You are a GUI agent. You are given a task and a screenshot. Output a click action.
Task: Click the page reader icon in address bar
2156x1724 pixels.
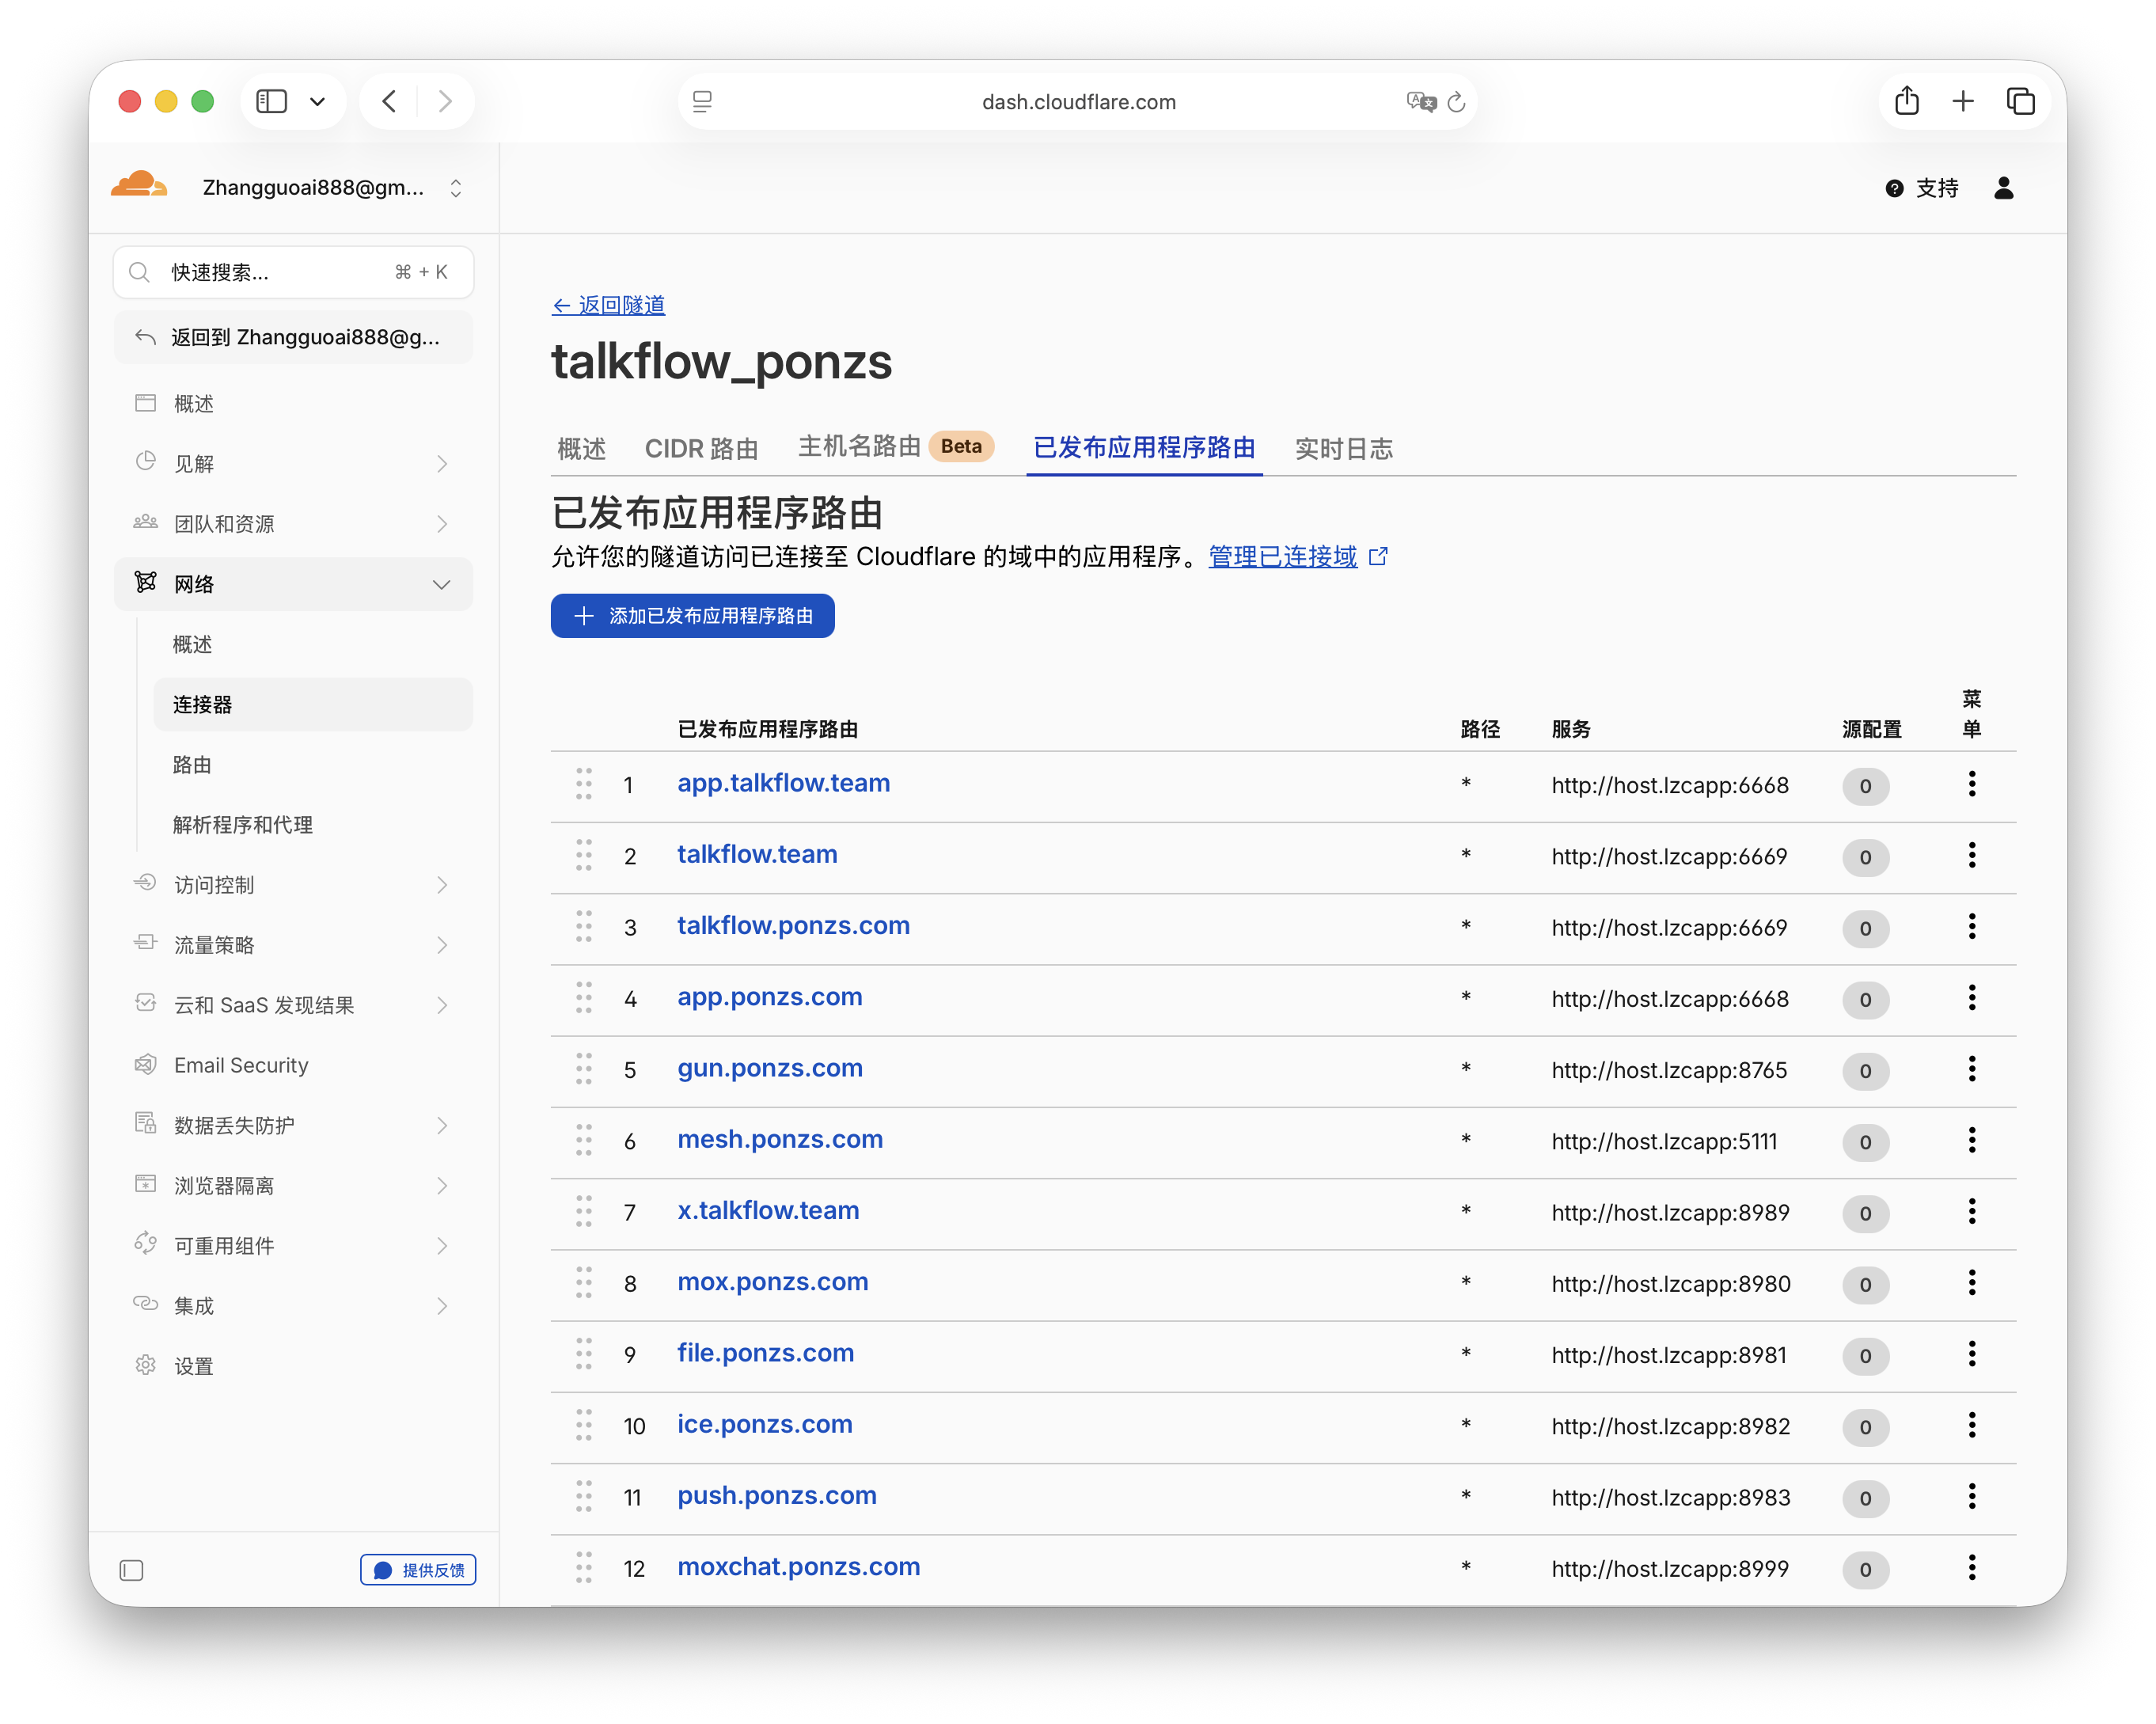703,101
